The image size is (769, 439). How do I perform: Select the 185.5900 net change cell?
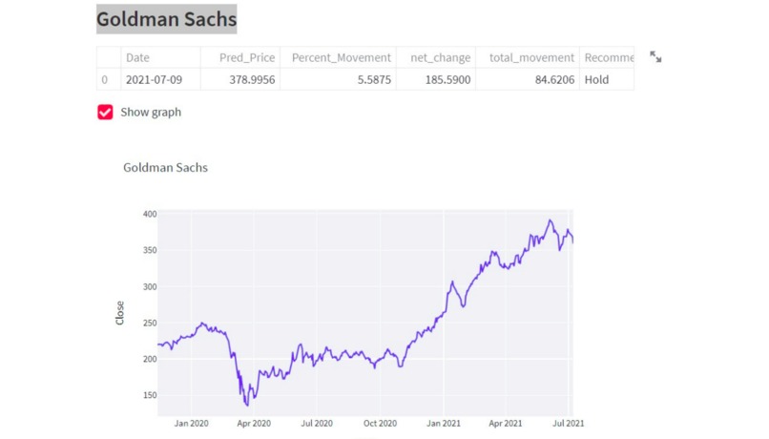tap(436, 79)
